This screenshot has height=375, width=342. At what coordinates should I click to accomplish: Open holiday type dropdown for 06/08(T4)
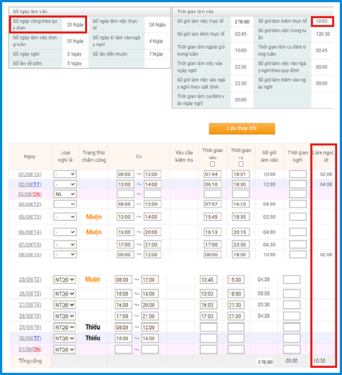(x=65, y=232)
